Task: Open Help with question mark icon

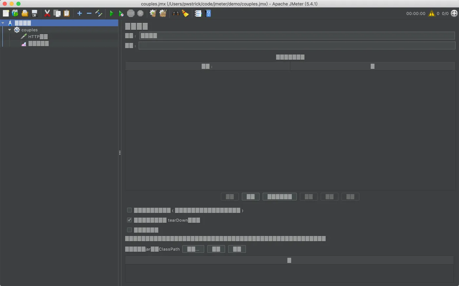Action: coord(208,13)
